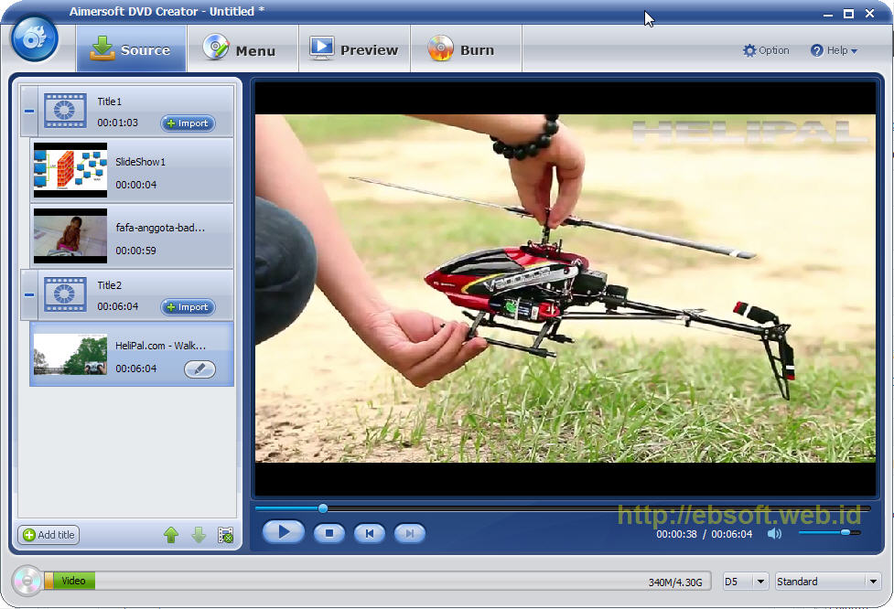The image size is (894, 609).
Task: Click the Menu tab disc icon
Action: pos(216,47)
